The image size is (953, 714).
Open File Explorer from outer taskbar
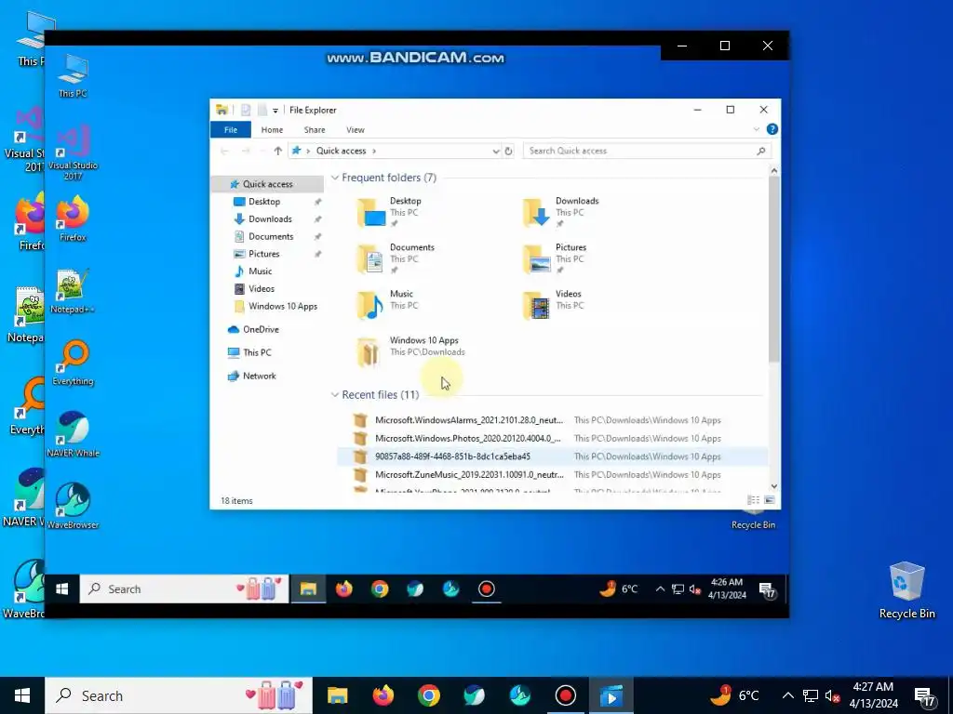(x=337, y=695)
